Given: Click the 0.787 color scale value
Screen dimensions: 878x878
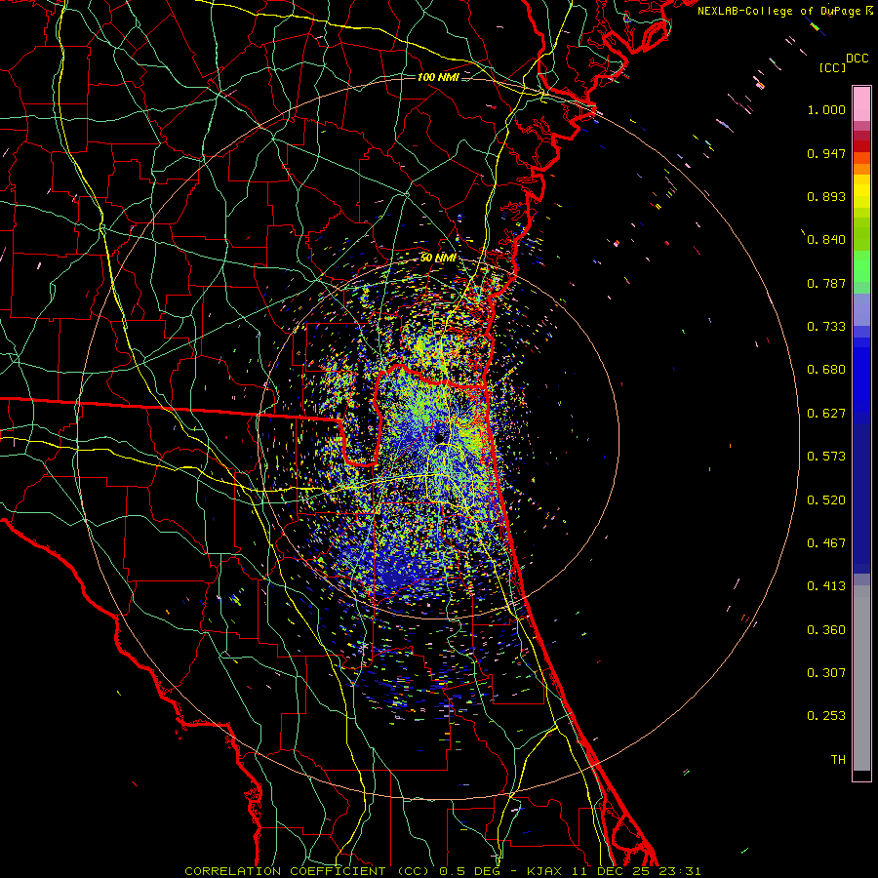Looking at the screenshot, I should [826, 283].
